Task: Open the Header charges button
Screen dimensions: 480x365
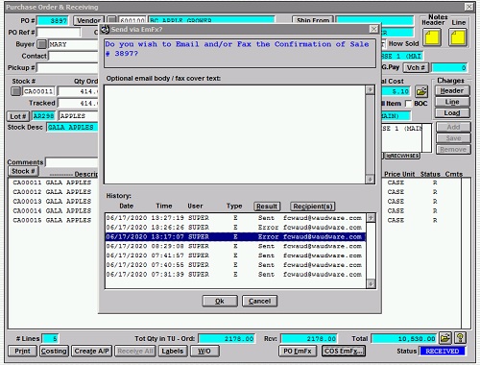Action: [452, 91]
